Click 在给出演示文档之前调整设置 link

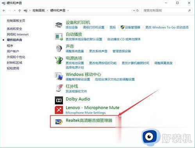(115, 79)
